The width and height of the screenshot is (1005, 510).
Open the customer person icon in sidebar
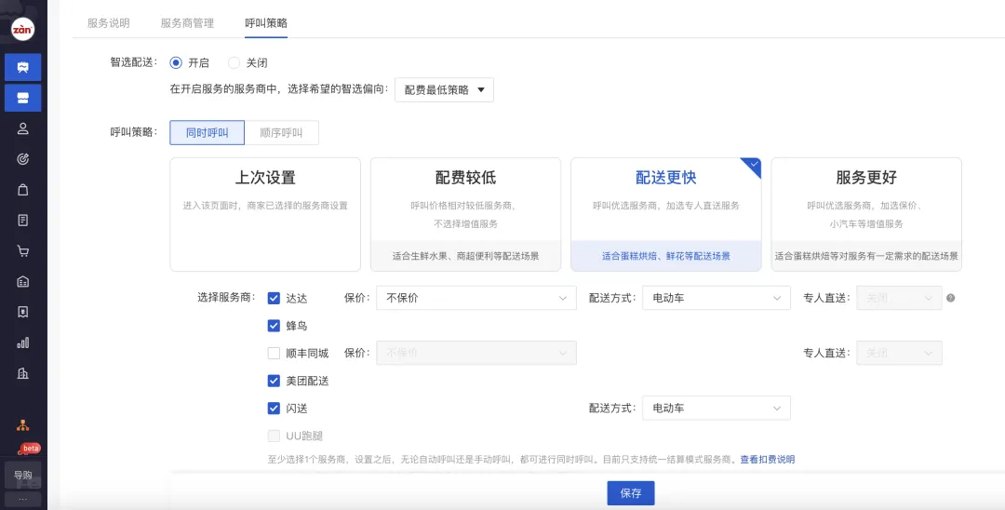click(x=23, y=128)
